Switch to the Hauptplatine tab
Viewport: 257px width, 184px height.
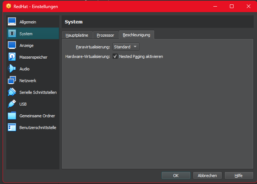77,35
